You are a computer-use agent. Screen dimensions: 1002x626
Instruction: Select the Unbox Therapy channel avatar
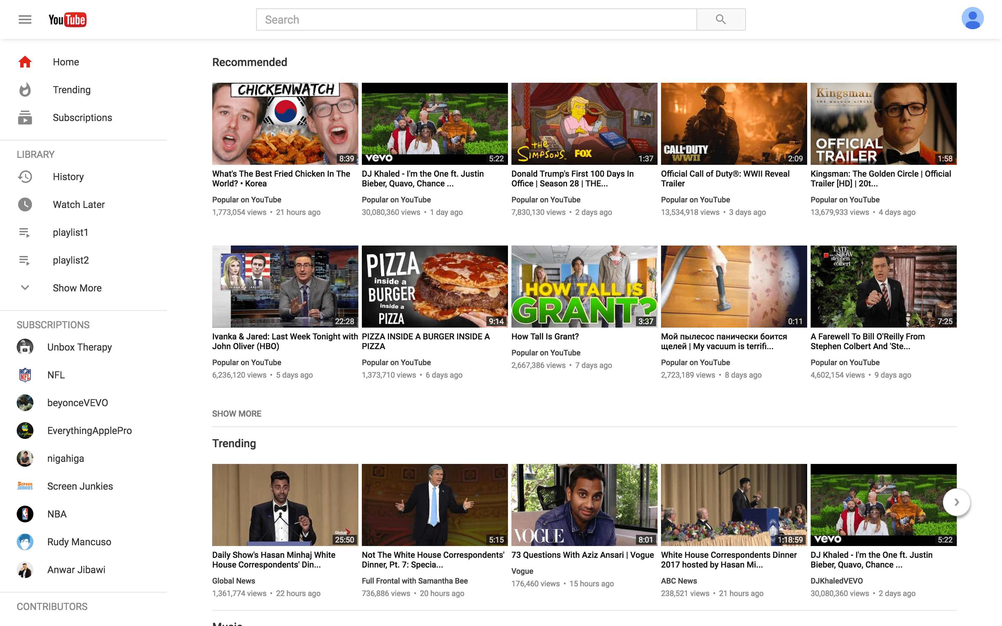(25, 347)
